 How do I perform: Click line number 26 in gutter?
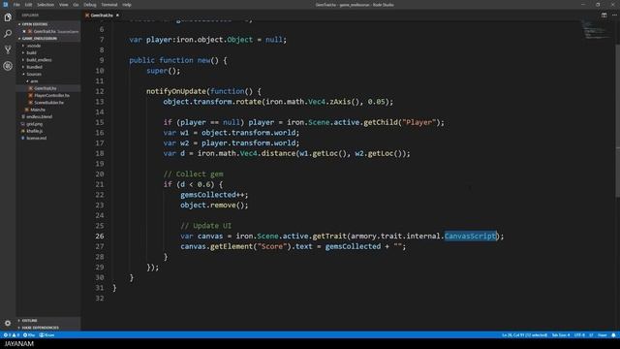click(99, 237)
